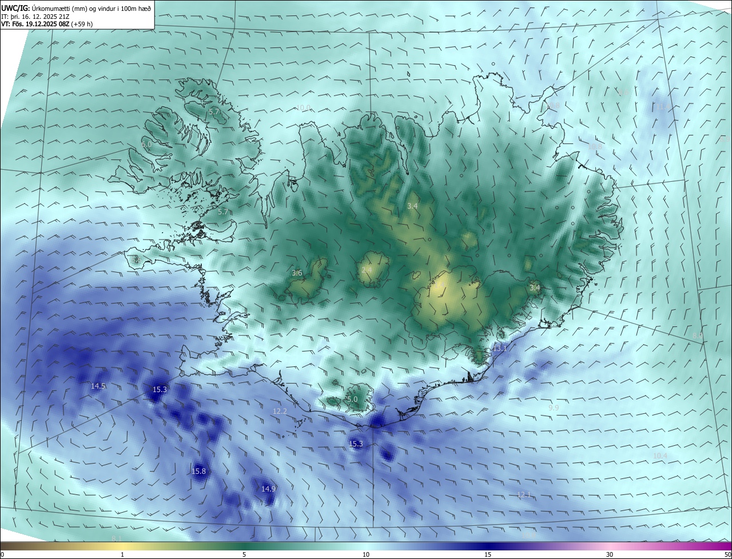
Task: Click the 8.0 value label on the map
Action: click(x=698, y=335)
